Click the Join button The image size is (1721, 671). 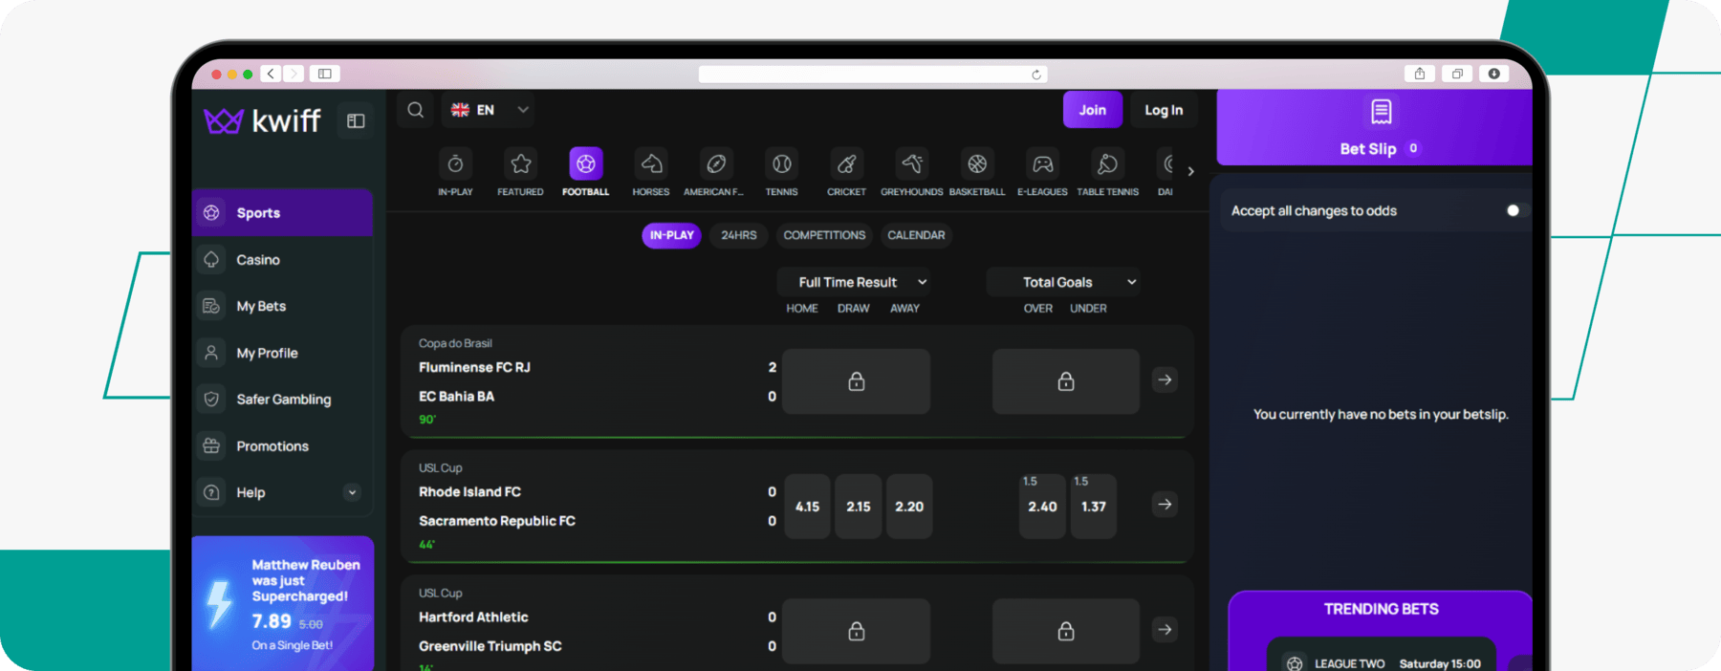pos(1093,110)
